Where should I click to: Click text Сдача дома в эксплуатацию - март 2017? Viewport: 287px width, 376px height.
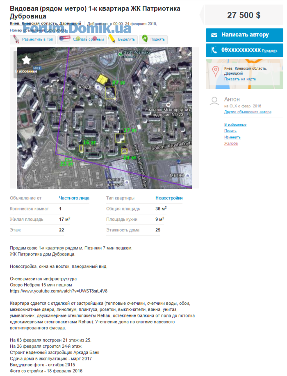[x=51, y=359]
